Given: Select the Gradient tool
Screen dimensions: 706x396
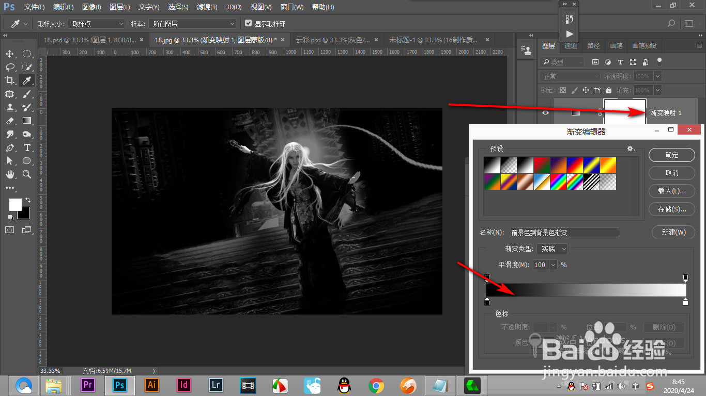Looking at the screenshot, I should click(27, 121).
